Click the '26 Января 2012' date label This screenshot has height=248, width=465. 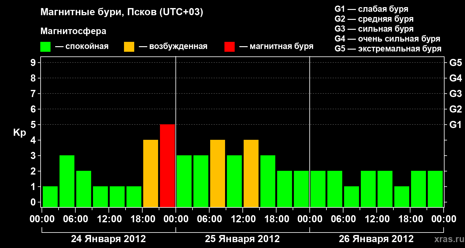[x=376, y=239]
